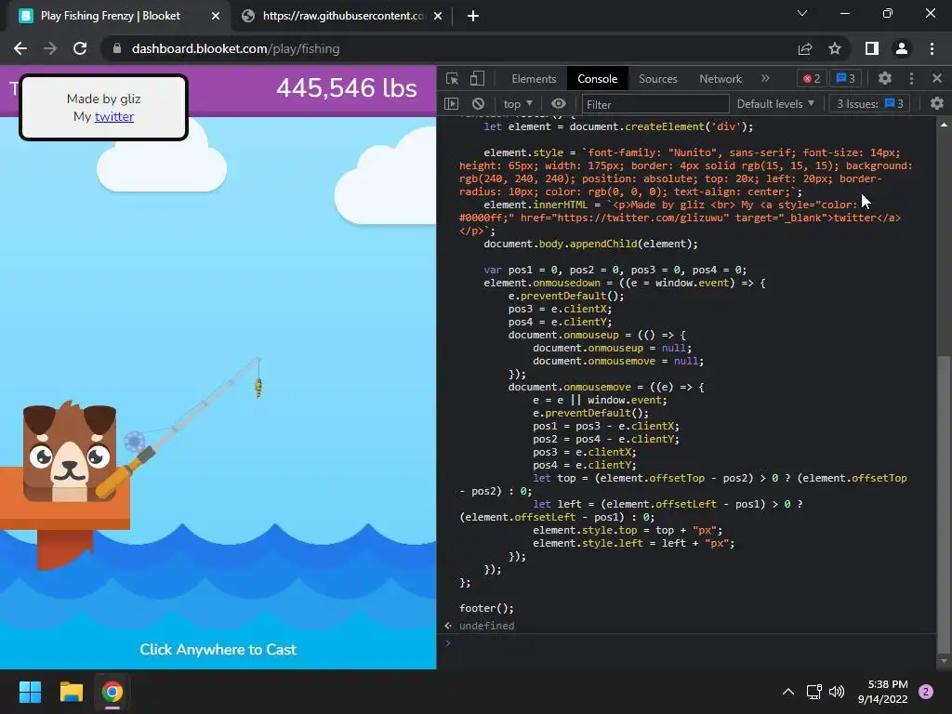This screenshot has height=714, width=952.
Task: Close the DevTools panel
Action: click(x=937, y=78)
